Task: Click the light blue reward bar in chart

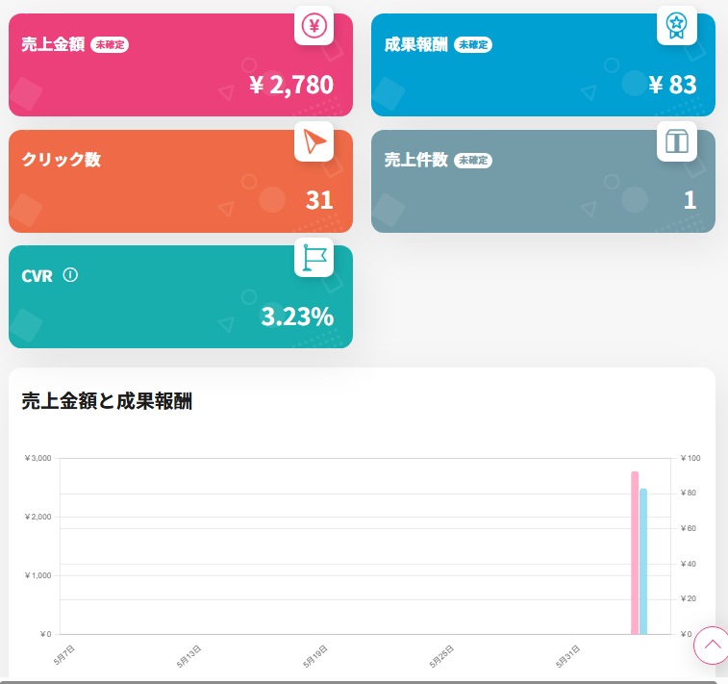Action: click(x=643, y=562)
